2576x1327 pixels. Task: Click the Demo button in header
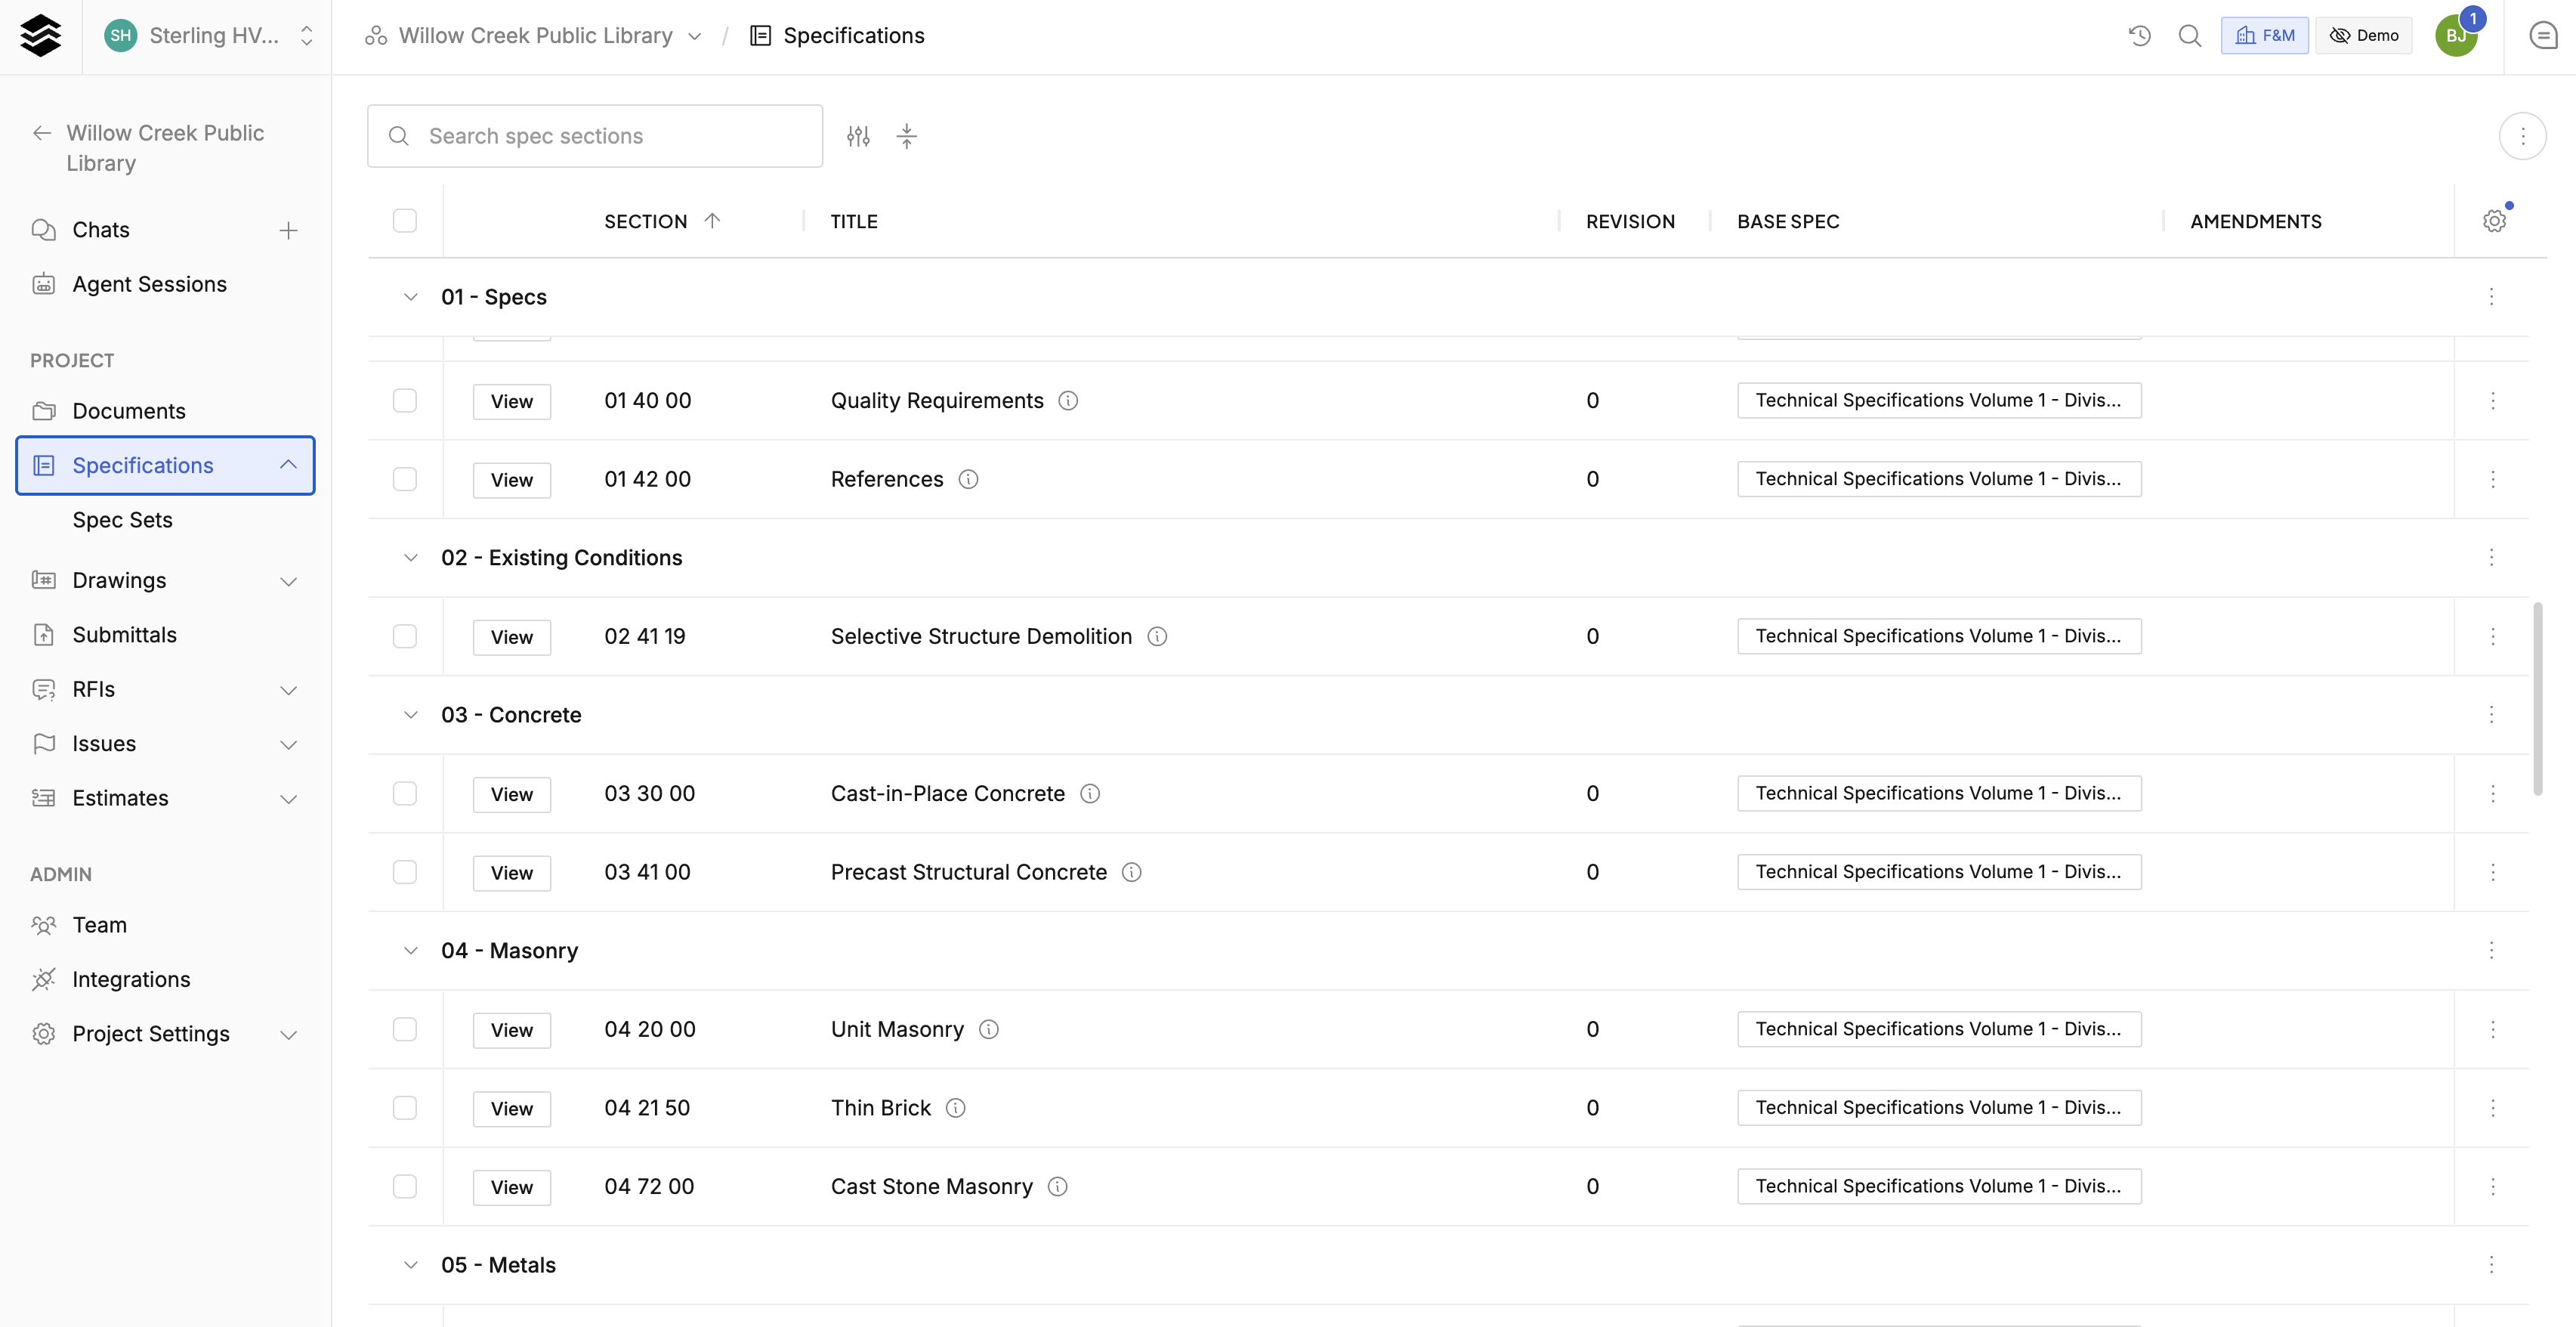coord(2364,36)
